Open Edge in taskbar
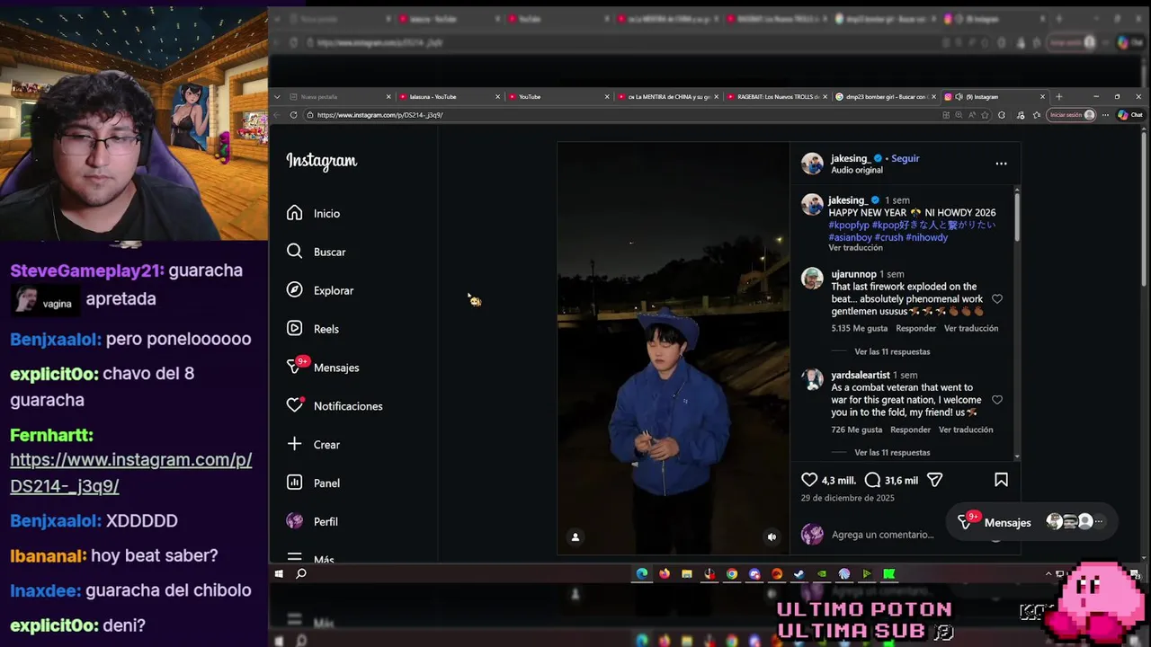 point(642,573)
